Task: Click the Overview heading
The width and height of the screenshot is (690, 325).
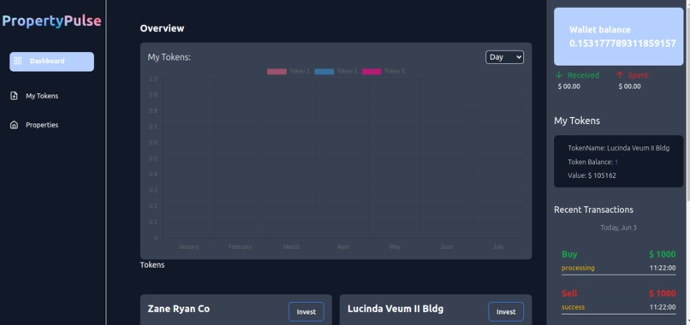Action: click(x=162, y=28)
